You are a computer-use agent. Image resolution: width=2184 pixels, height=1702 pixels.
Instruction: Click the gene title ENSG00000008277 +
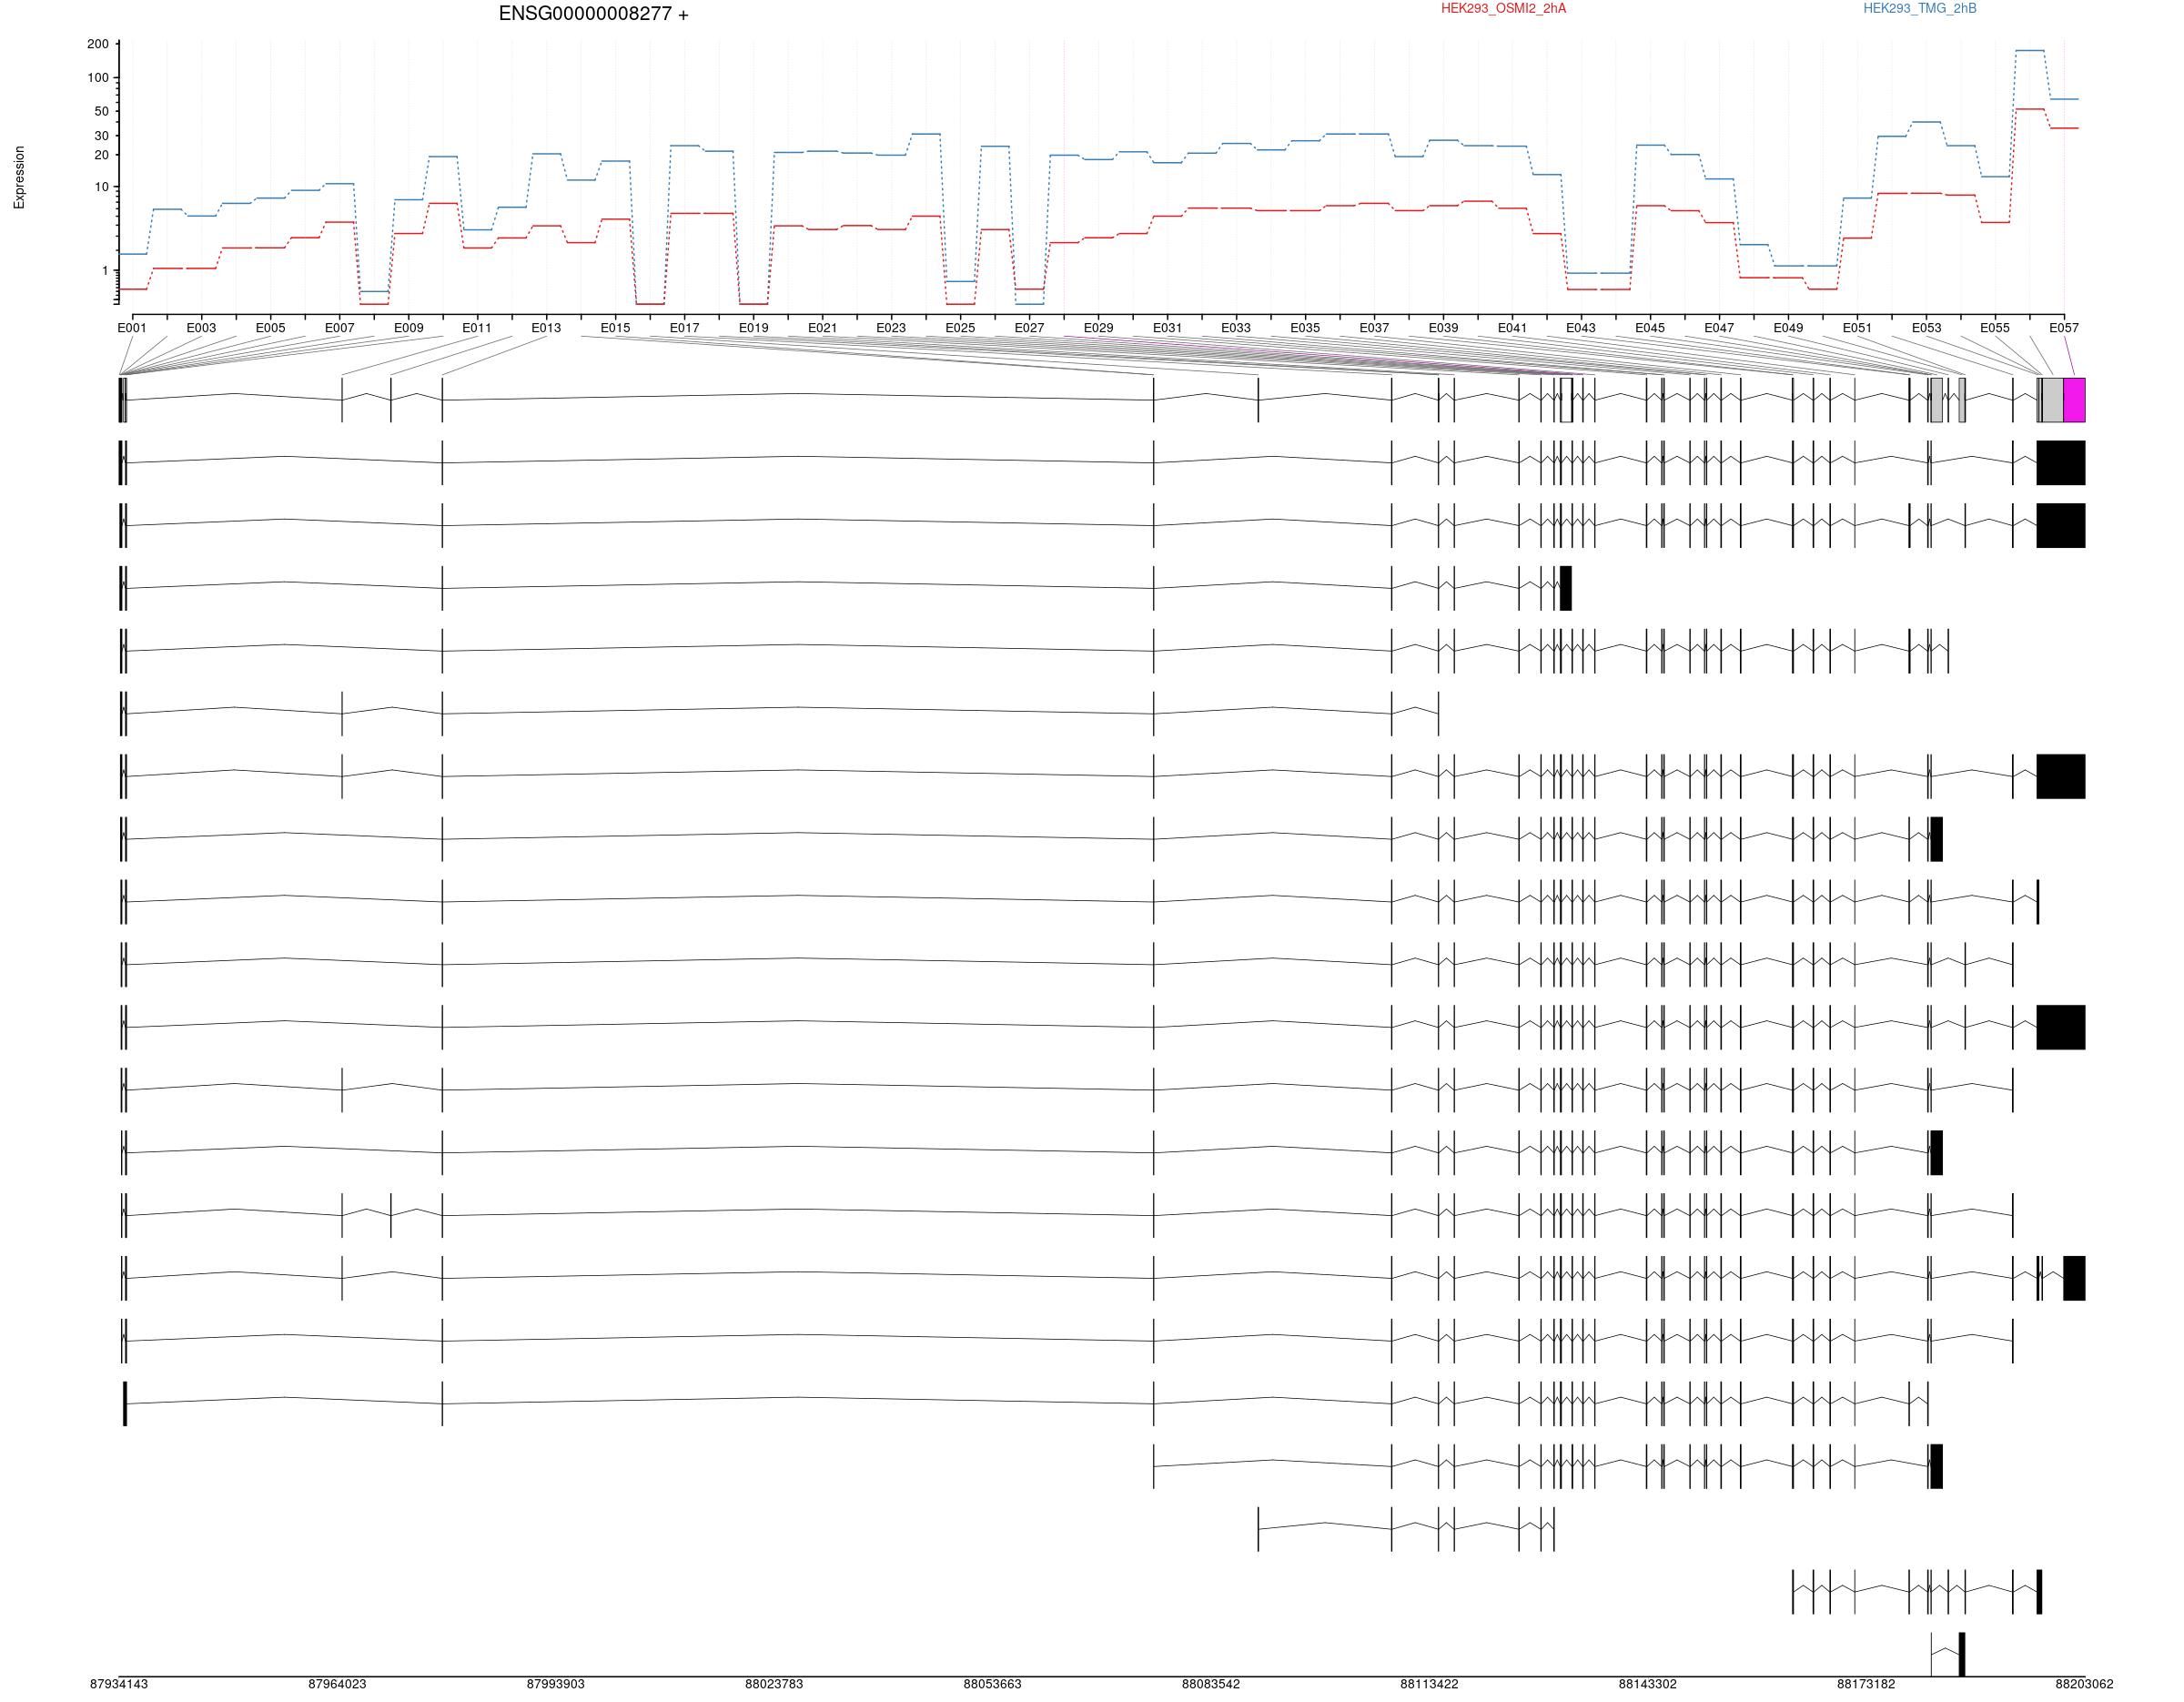tap(593, 14)
